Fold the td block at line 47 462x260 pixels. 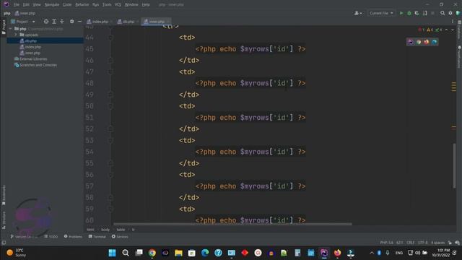pyautogui.click(x=110, y=71)
